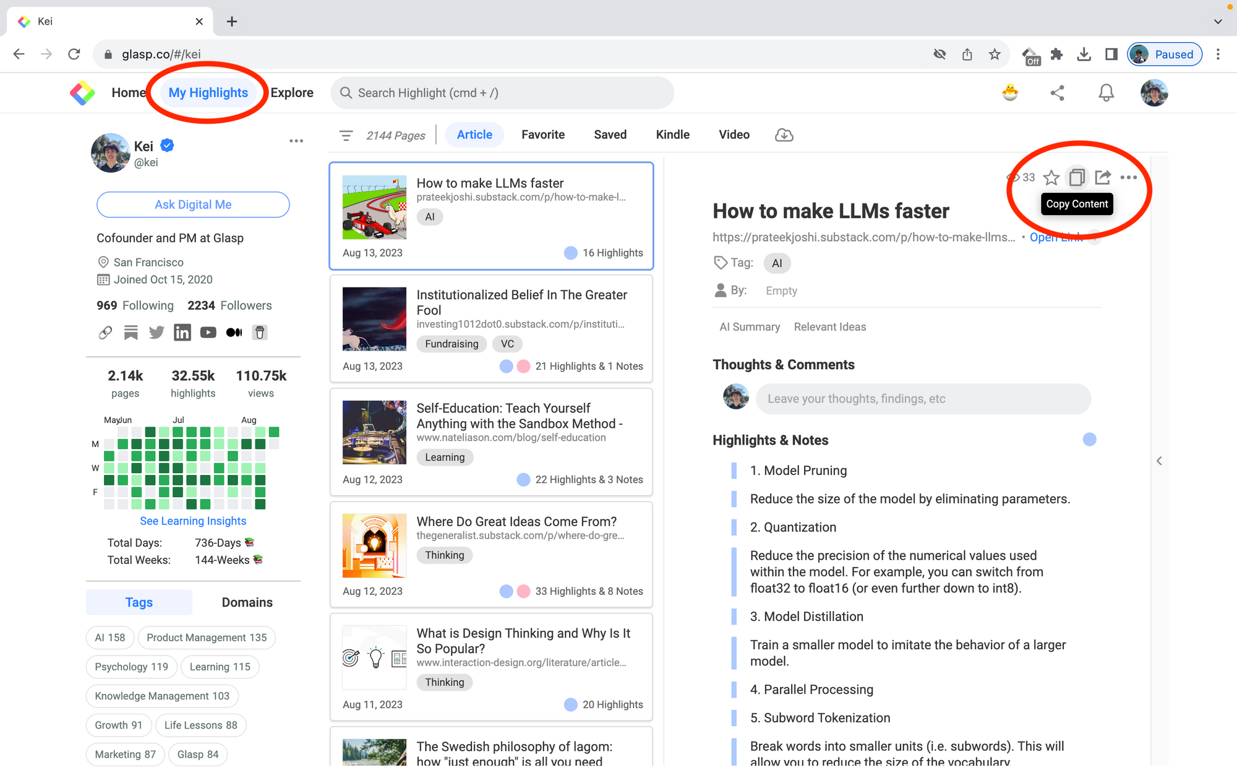The image size is (1237, 773).
Task: Collapse the side panel with the chevron arrow
Action: 1159,461
